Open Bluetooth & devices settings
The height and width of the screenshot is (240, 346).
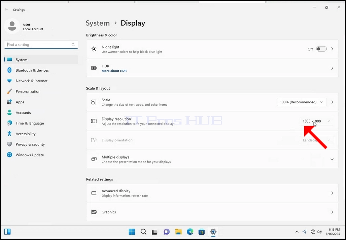(41, 70)
